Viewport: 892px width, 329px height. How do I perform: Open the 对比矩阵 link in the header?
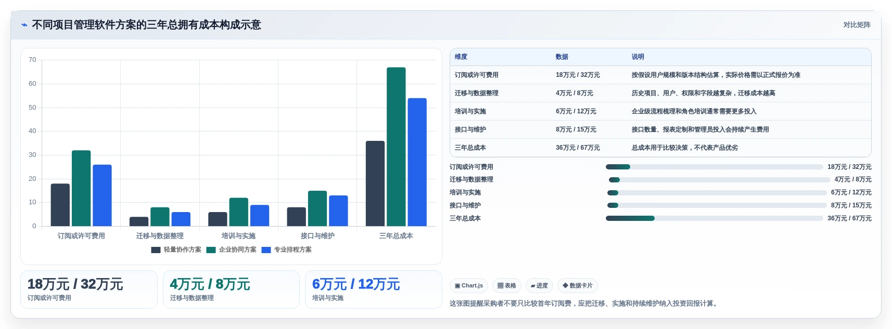[857, 25]
